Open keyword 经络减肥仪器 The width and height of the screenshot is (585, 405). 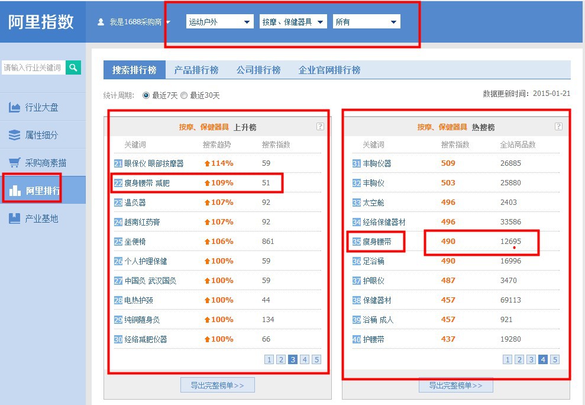point(146,339)
